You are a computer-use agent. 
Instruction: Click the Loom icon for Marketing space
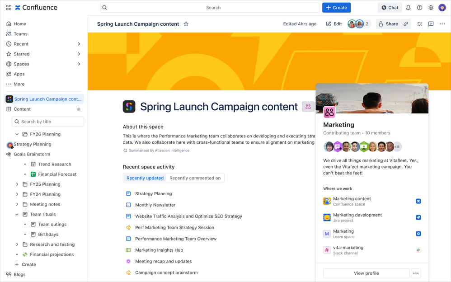[418, 234]
